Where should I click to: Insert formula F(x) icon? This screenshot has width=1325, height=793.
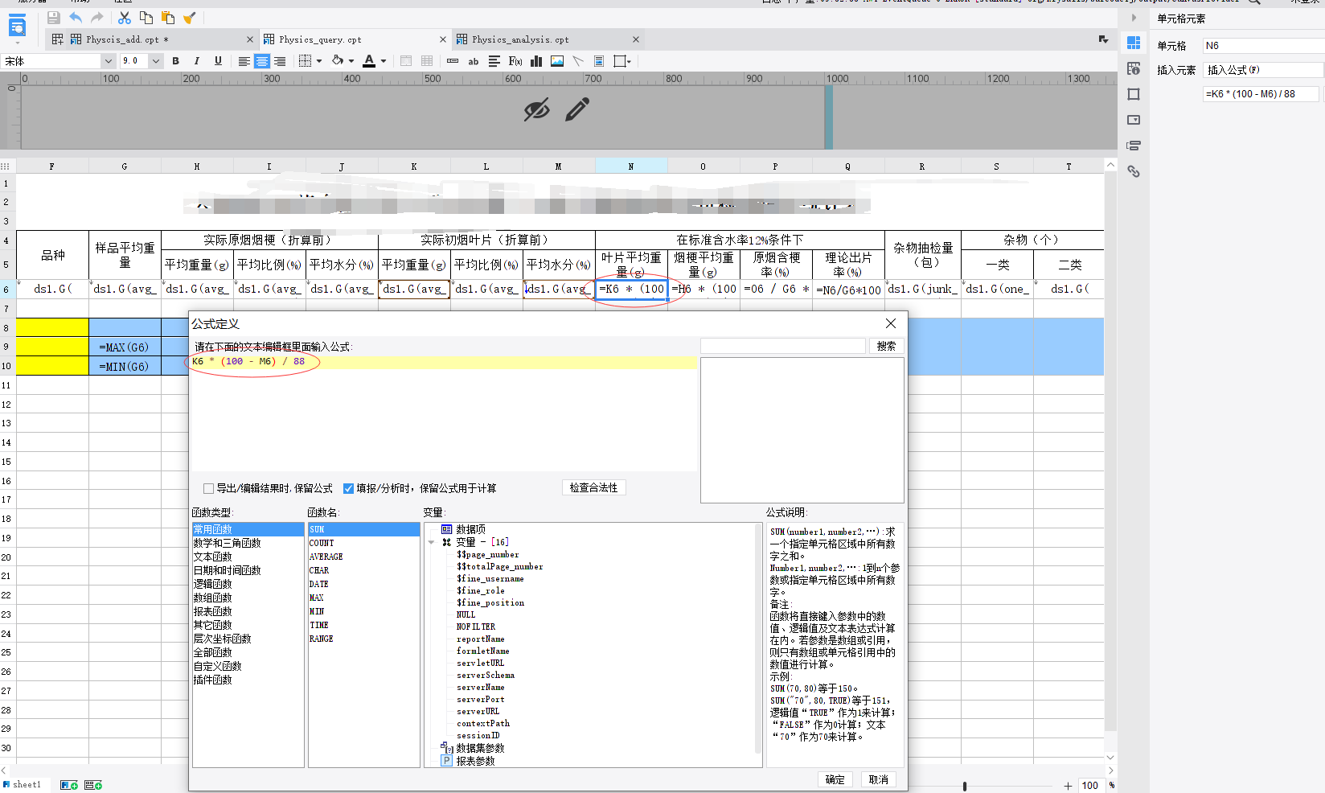(515, 61)
